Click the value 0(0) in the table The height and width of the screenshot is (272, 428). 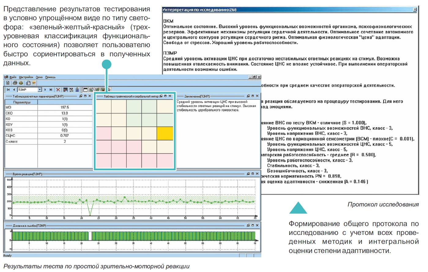(x=65, y=130)
